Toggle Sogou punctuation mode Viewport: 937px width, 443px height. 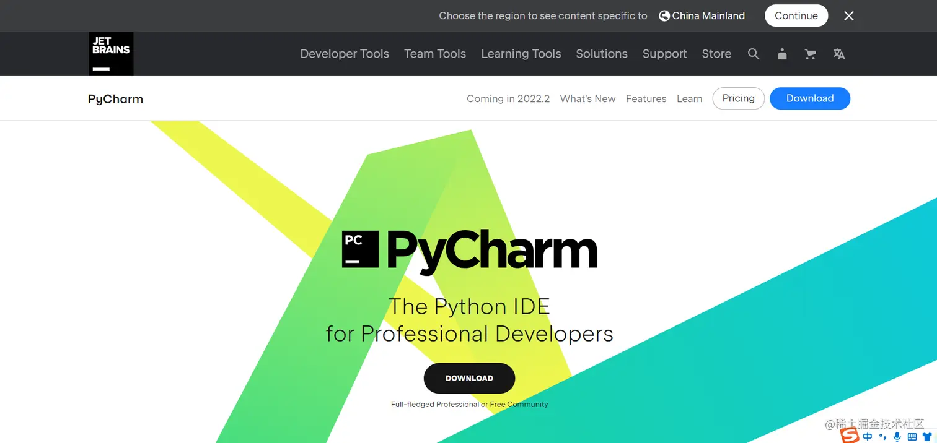coord(883,437)
